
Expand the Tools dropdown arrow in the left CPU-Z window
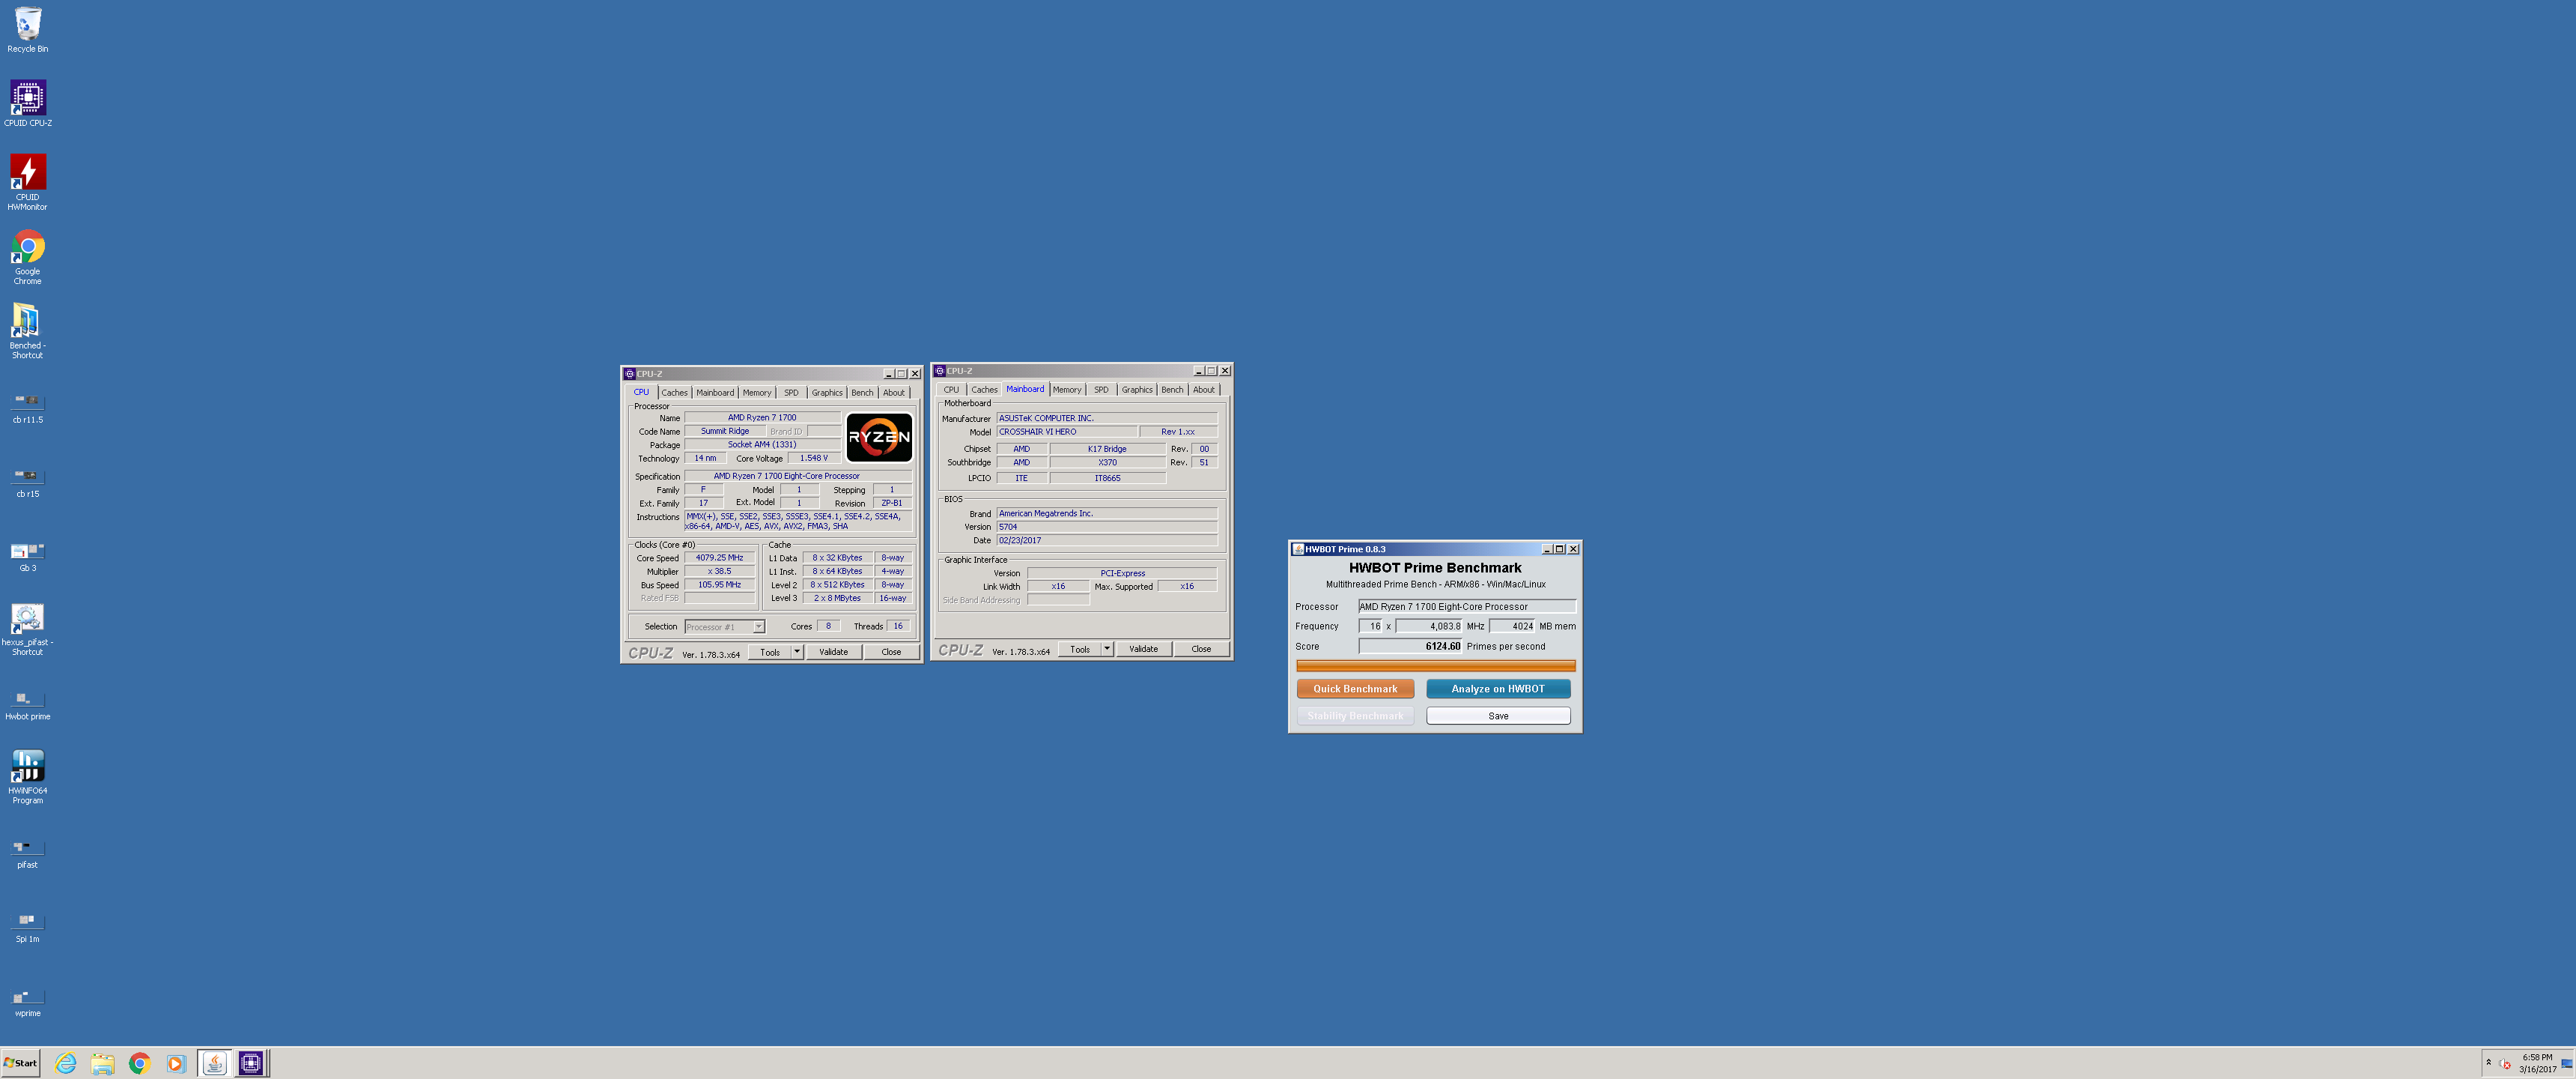797,652
